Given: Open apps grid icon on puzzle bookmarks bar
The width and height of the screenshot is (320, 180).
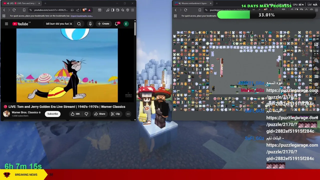Looking at the screenshot, I should coord(175,16).
